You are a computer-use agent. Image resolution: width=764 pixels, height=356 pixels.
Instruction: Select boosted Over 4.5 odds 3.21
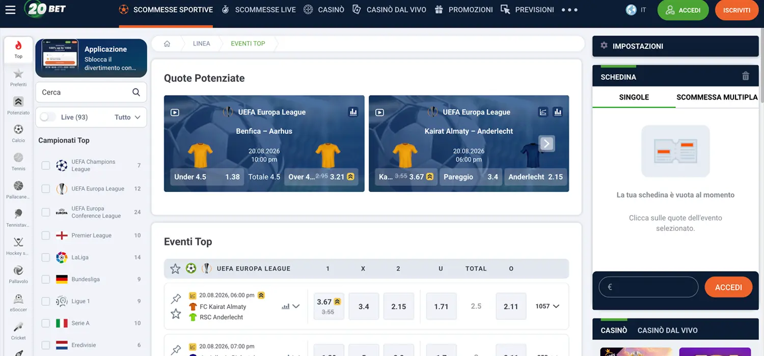[x=321, y=177]
